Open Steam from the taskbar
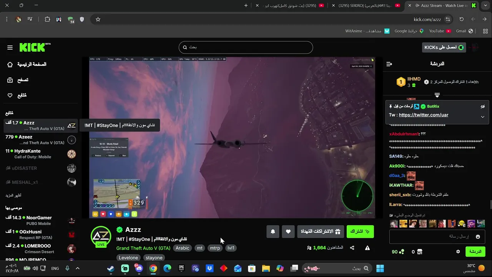Screen dimensions: 492x277 pyautogui.click(x=111, y=269)
